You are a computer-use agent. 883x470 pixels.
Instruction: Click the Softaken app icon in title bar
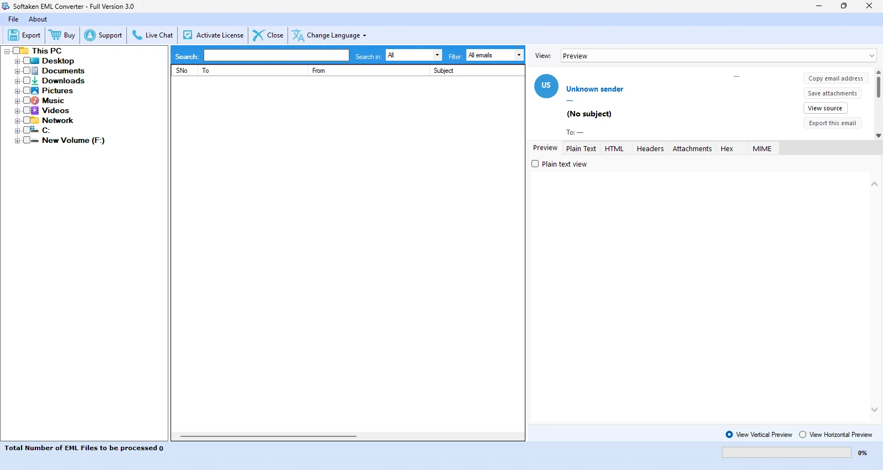point(6,6)
